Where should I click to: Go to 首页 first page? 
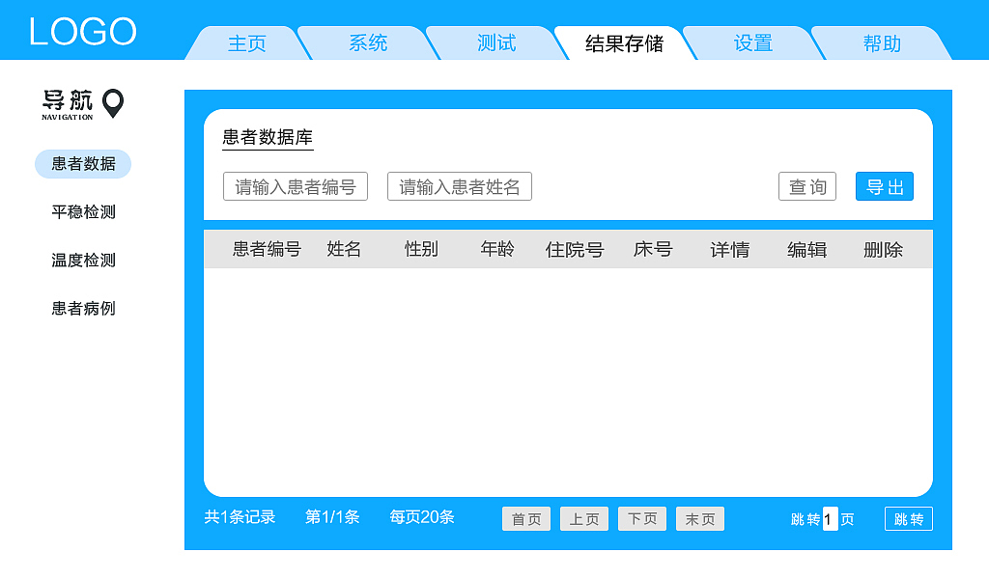[x=525, y=518]
